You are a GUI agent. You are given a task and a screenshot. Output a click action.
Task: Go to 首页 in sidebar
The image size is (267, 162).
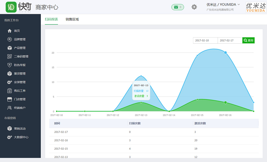(17, 31)
